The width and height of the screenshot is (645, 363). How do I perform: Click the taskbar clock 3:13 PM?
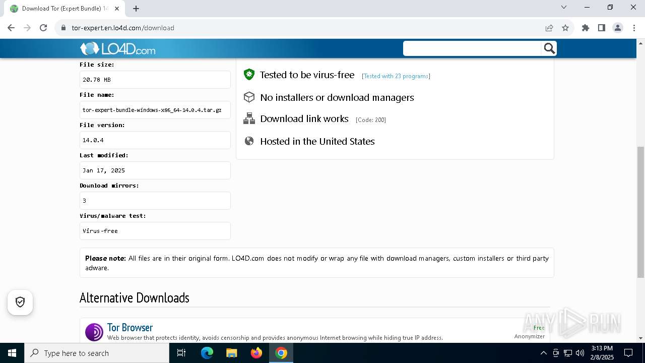[x=602, y=353]
